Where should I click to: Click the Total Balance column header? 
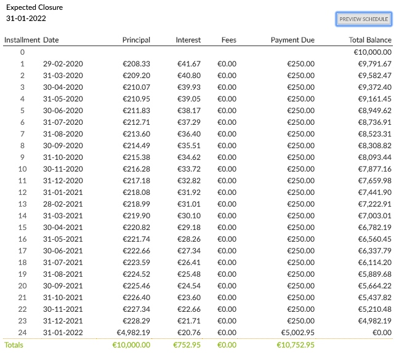click(370, 40)
